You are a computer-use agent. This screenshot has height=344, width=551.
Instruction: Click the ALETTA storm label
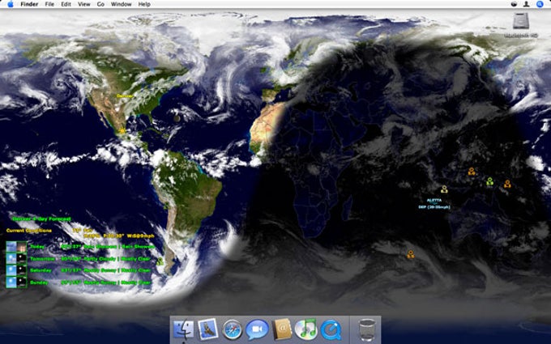(434, 201)
